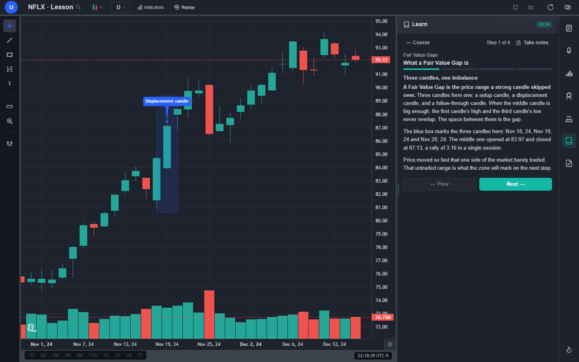Search symbols via NFLX magnifier icon

pos(79,7)
